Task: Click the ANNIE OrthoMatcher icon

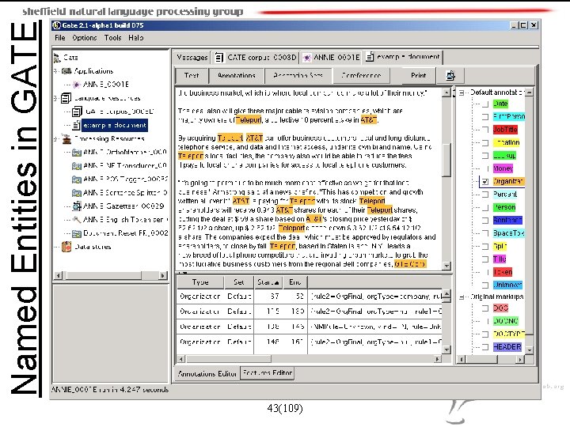Action: 77,152
